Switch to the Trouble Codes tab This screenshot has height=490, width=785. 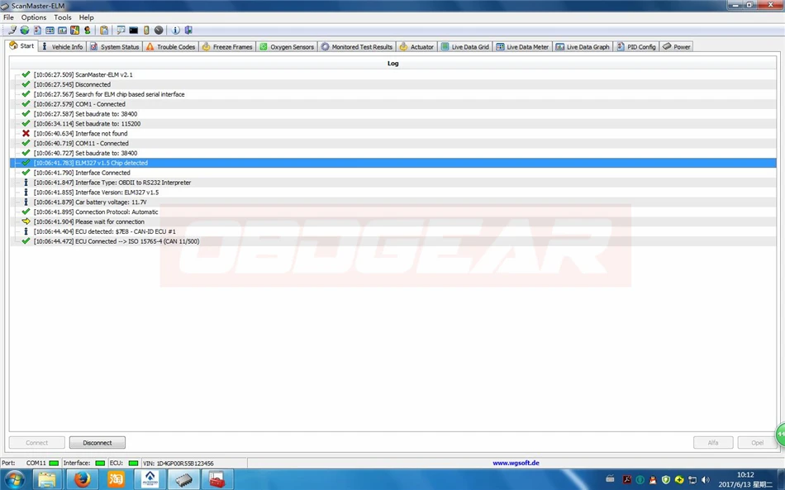170,46
